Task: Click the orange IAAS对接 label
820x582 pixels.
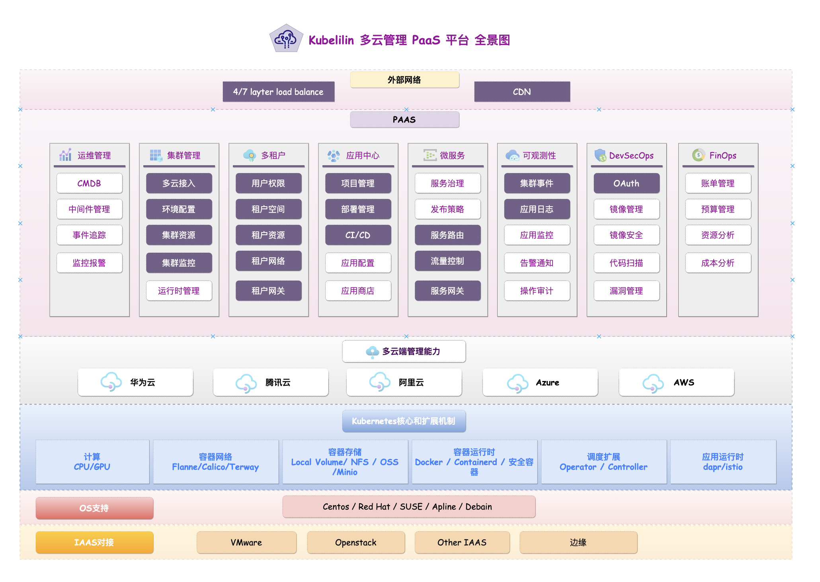Action: pos(94,542)
